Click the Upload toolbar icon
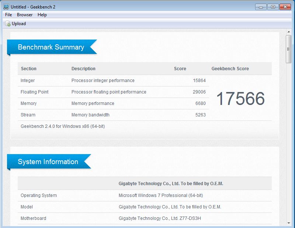 click(x=7, y=24)
